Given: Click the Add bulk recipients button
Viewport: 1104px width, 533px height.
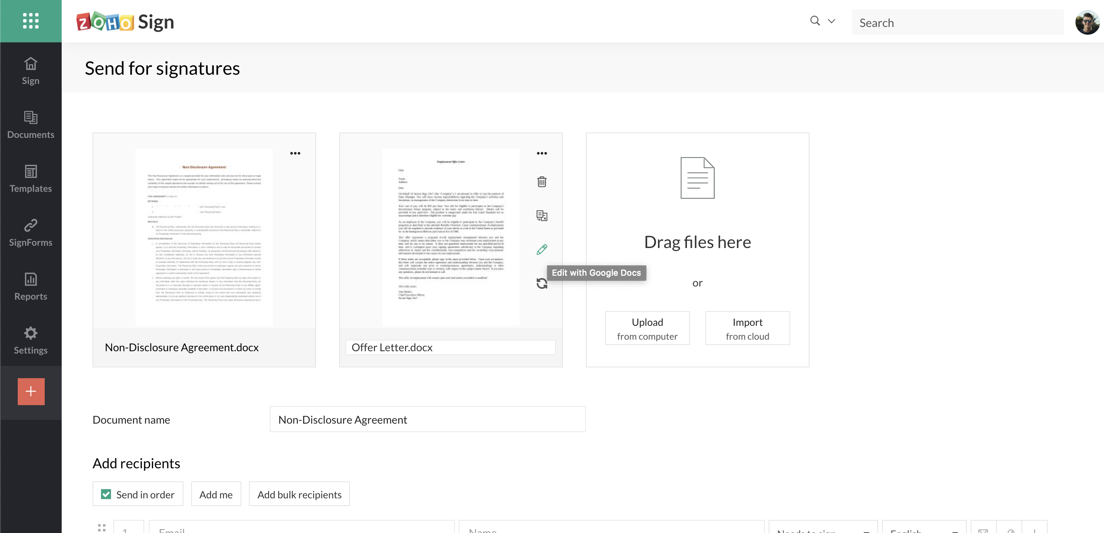Looking at the screenshot, I should click(299, 494).
